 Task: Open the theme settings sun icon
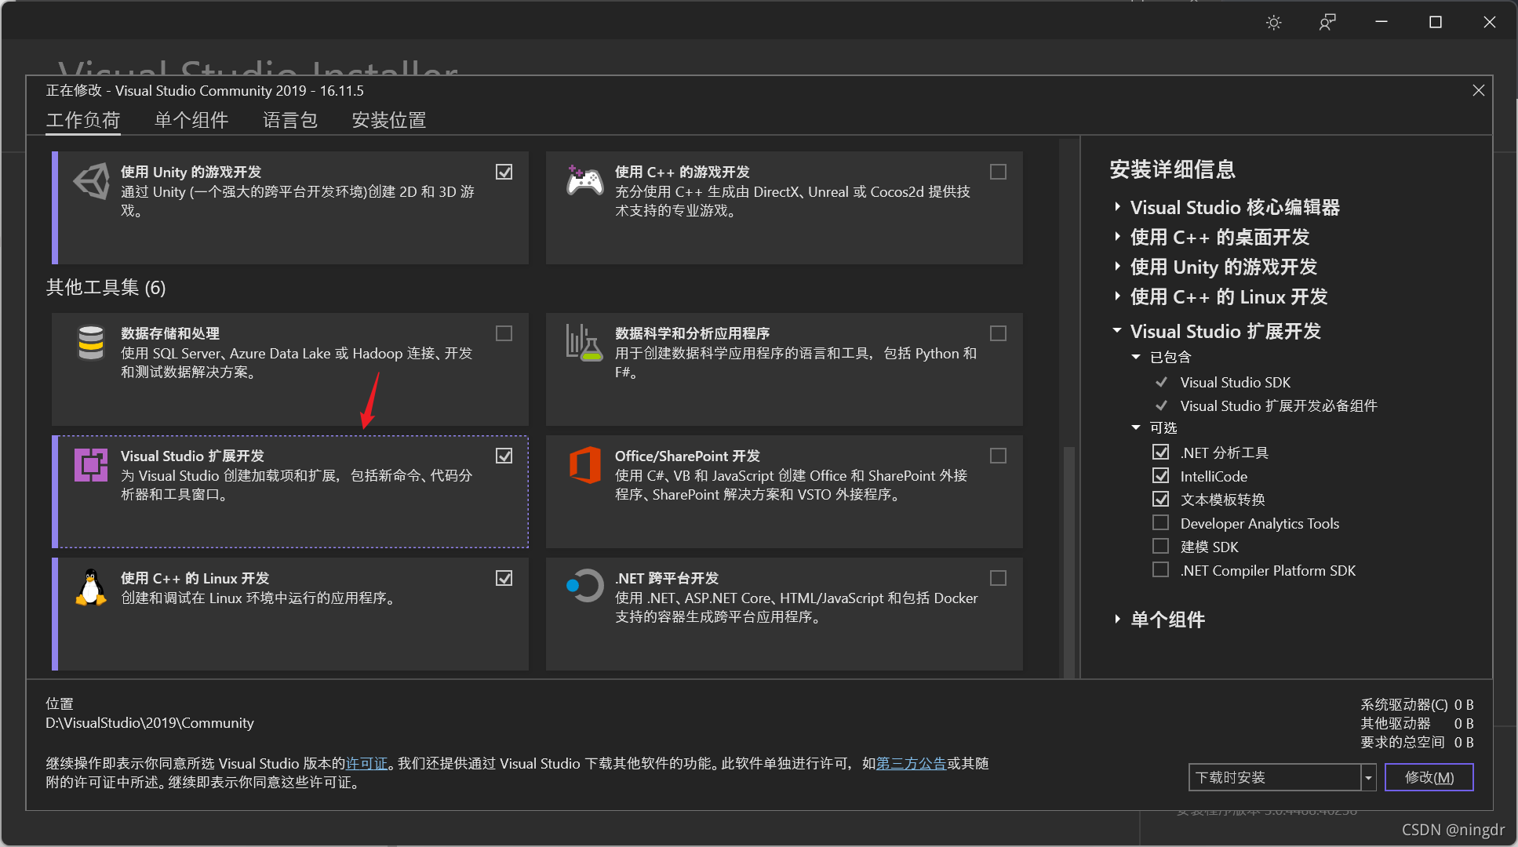coord(1272,22)
